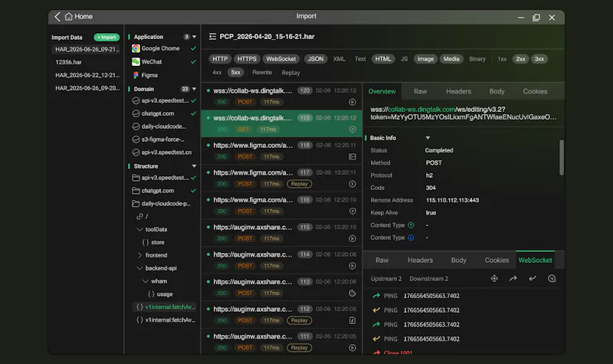Click the blue down-arrow Content Type icon
613x364 pixels.
click(x=411, y=238)
